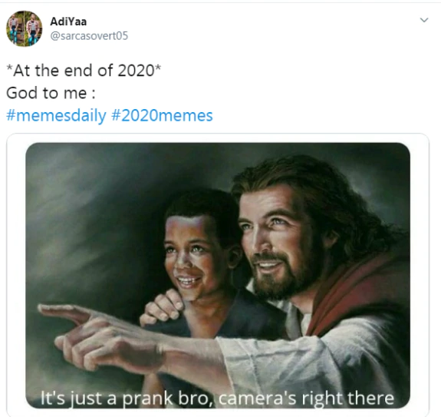Click the right photo half of the avatar

coord(34,28)
